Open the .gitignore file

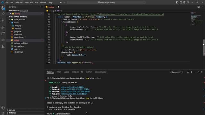point(17,31)
